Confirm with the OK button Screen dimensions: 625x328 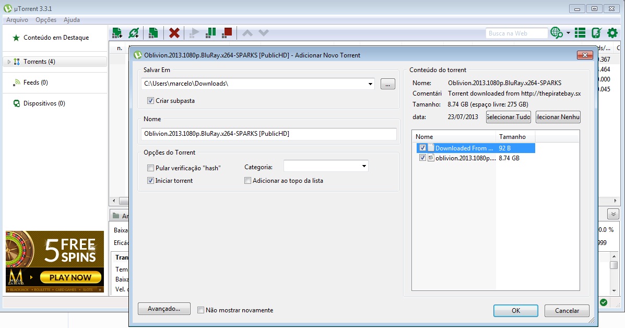pos(516,310)
